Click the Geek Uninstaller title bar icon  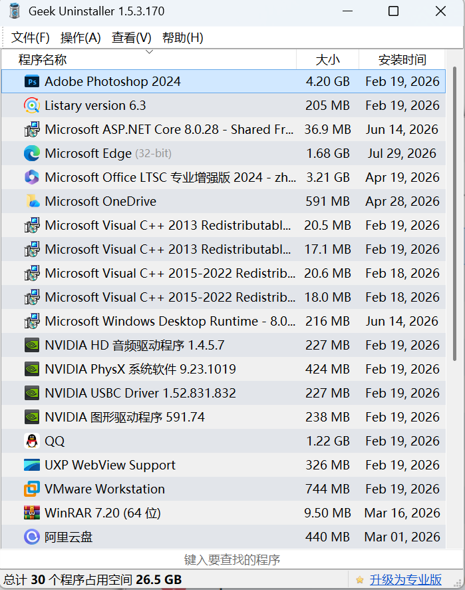click(x=15, y=11)
